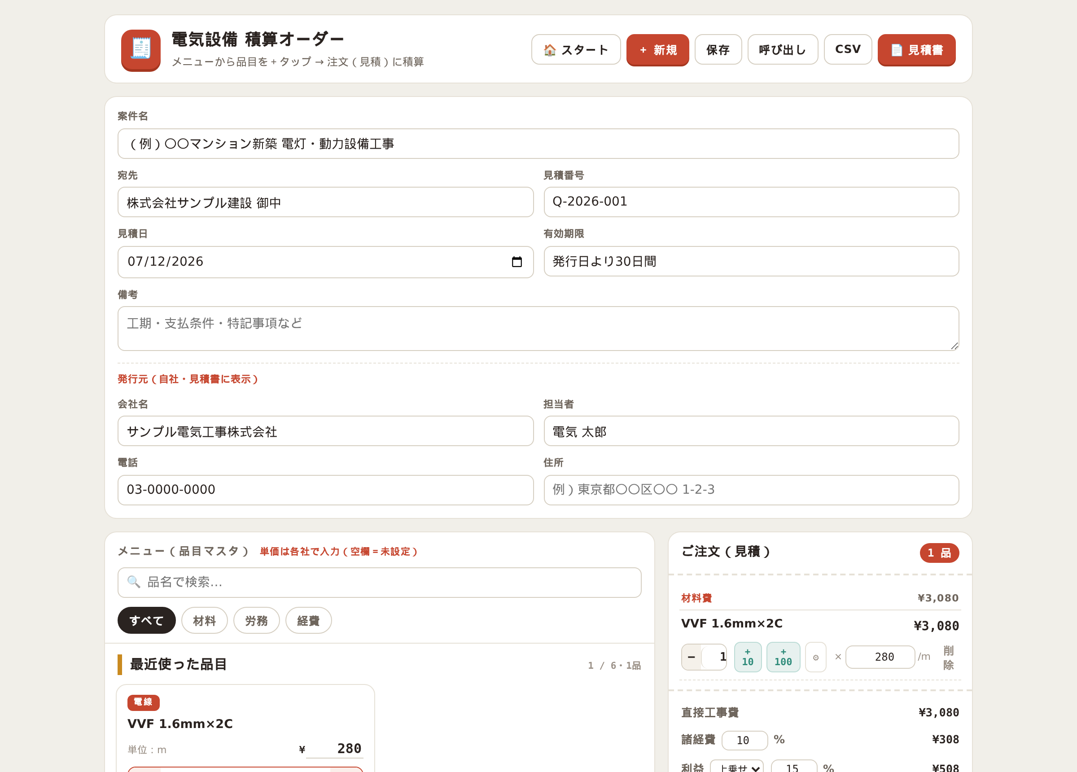Image resolution: width=1077 pixels, height=772 pixels.
Task: Edit the order quantity field showing 1
Action: click(x=714, y=657)
